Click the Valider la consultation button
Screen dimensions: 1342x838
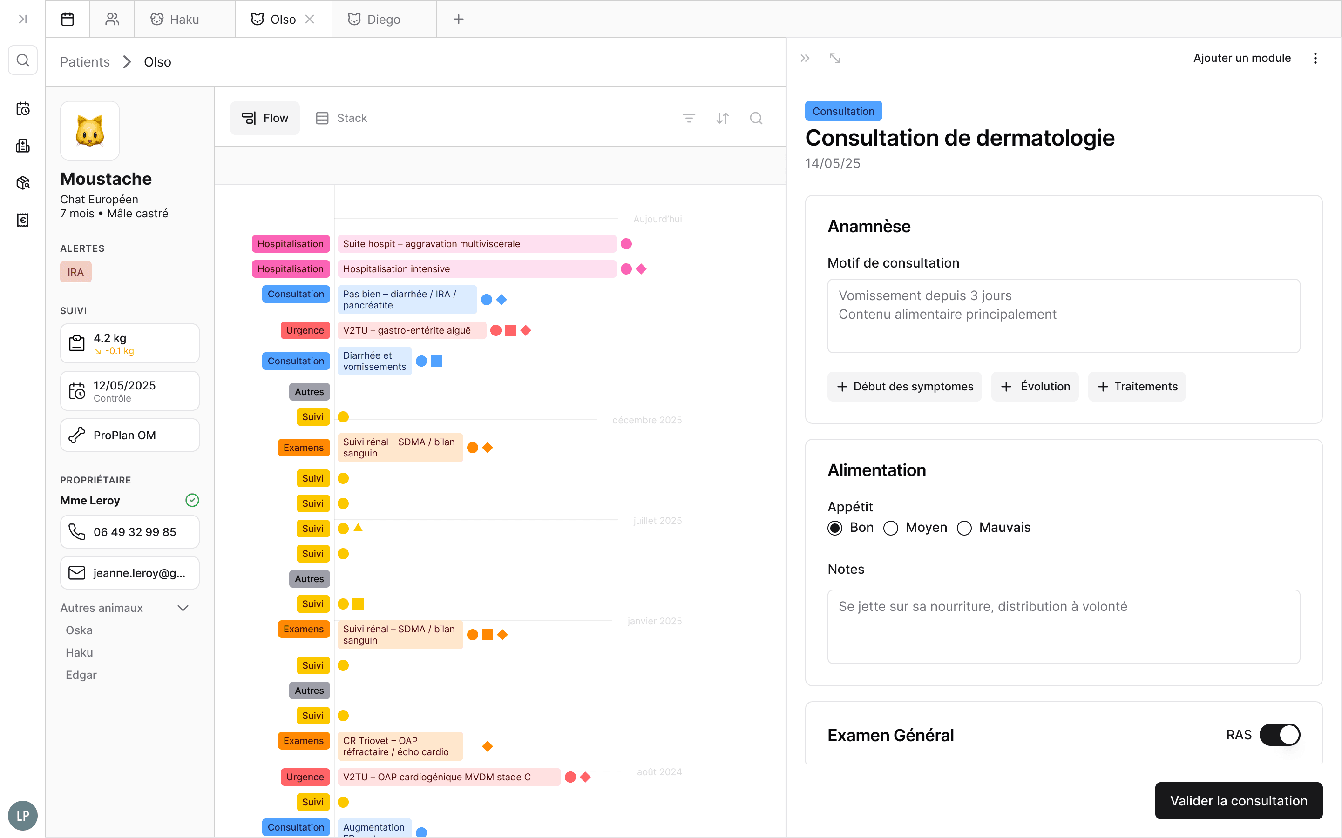1238,800
